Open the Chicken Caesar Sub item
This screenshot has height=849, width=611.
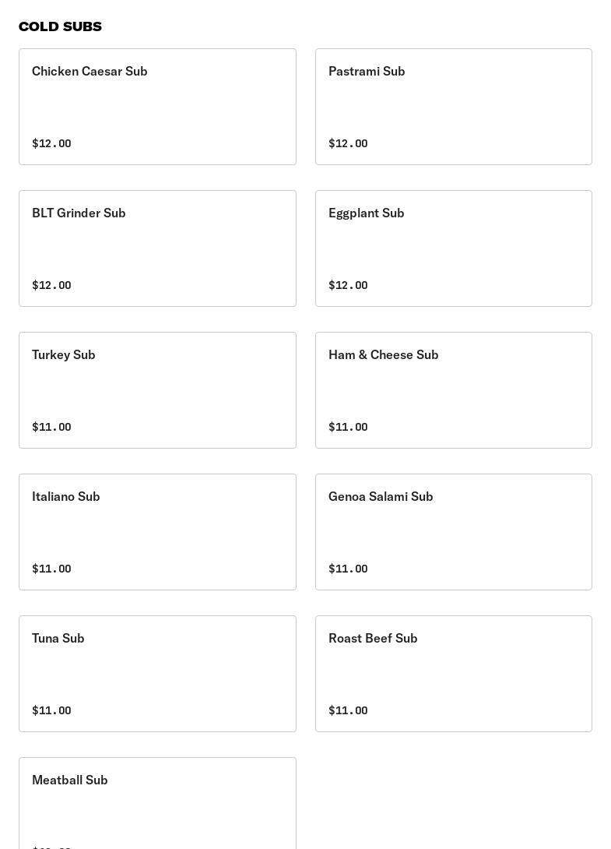click(157, 107)
